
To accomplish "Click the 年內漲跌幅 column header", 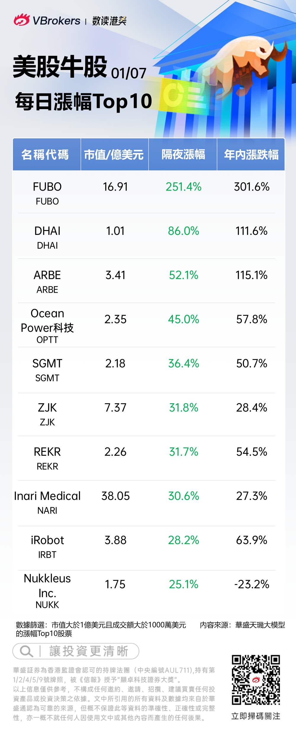I will [x=251, y=155].
